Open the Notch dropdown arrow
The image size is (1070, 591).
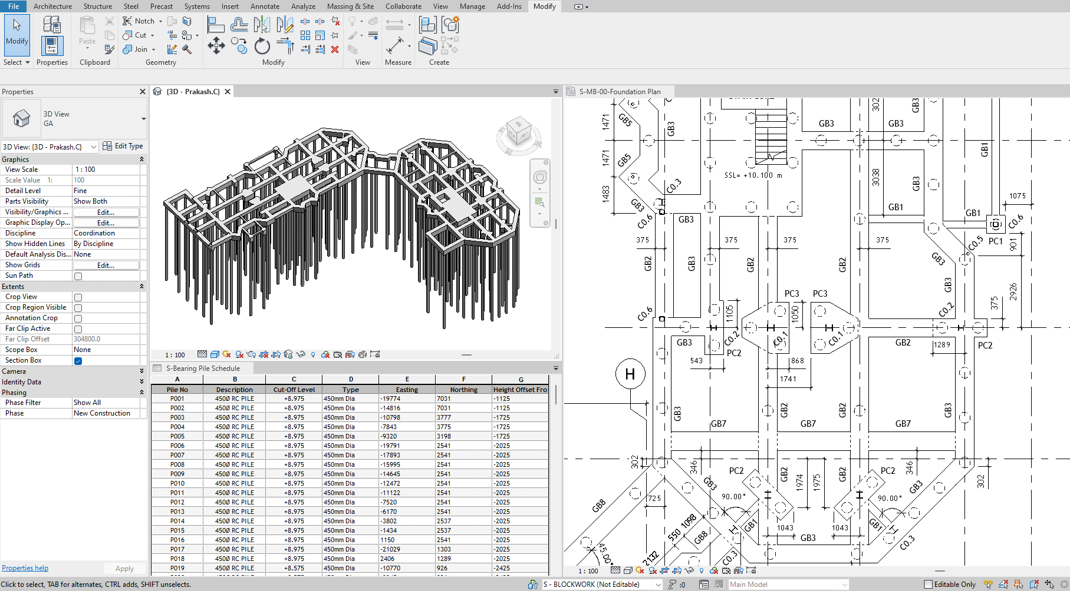[160, 21]
